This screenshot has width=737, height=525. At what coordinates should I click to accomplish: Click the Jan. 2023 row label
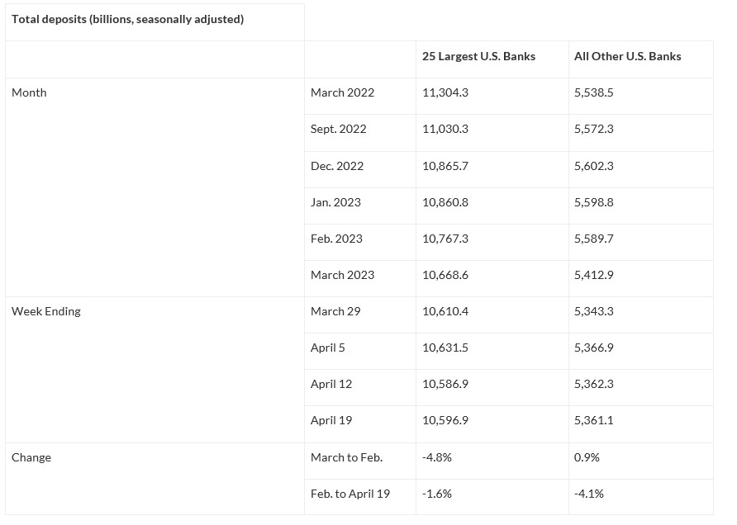(x=335, y=202)
